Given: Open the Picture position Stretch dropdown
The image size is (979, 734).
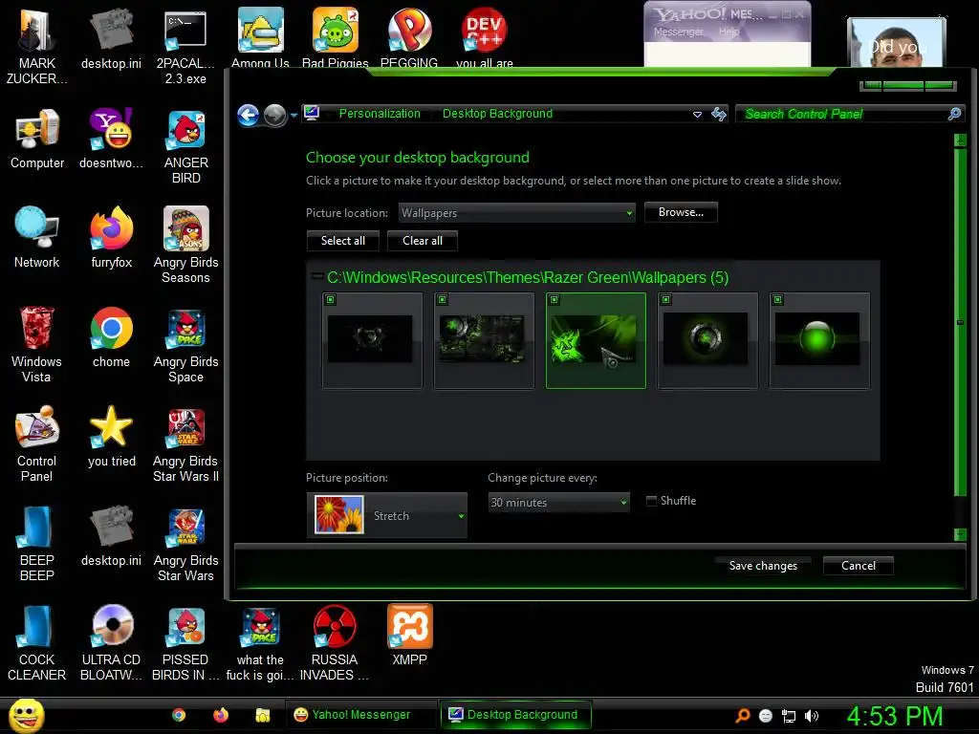Looking at the screenshot, I should coord(387,515).
